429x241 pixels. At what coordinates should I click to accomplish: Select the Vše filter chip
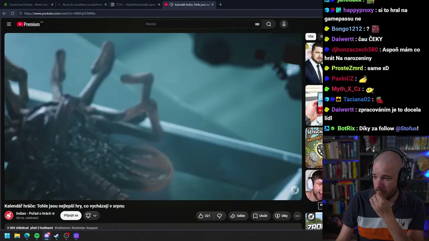point(311,36)
